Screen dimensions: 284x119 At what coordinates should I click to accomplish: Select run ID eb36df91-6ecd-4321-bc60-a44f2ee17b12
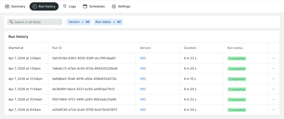click(84, 89)
